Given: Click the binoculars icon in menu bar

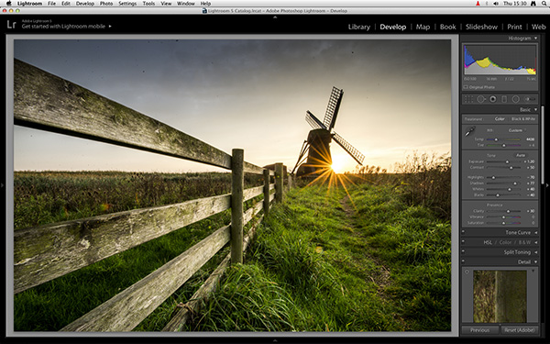Looking at the screenshot, I should click(533, 3).
